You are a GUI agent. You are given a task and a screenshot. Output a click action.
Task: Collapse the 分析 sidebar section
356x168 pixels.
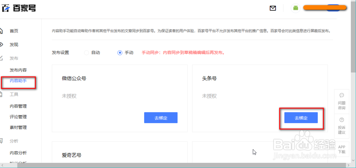tap(14, 141)
